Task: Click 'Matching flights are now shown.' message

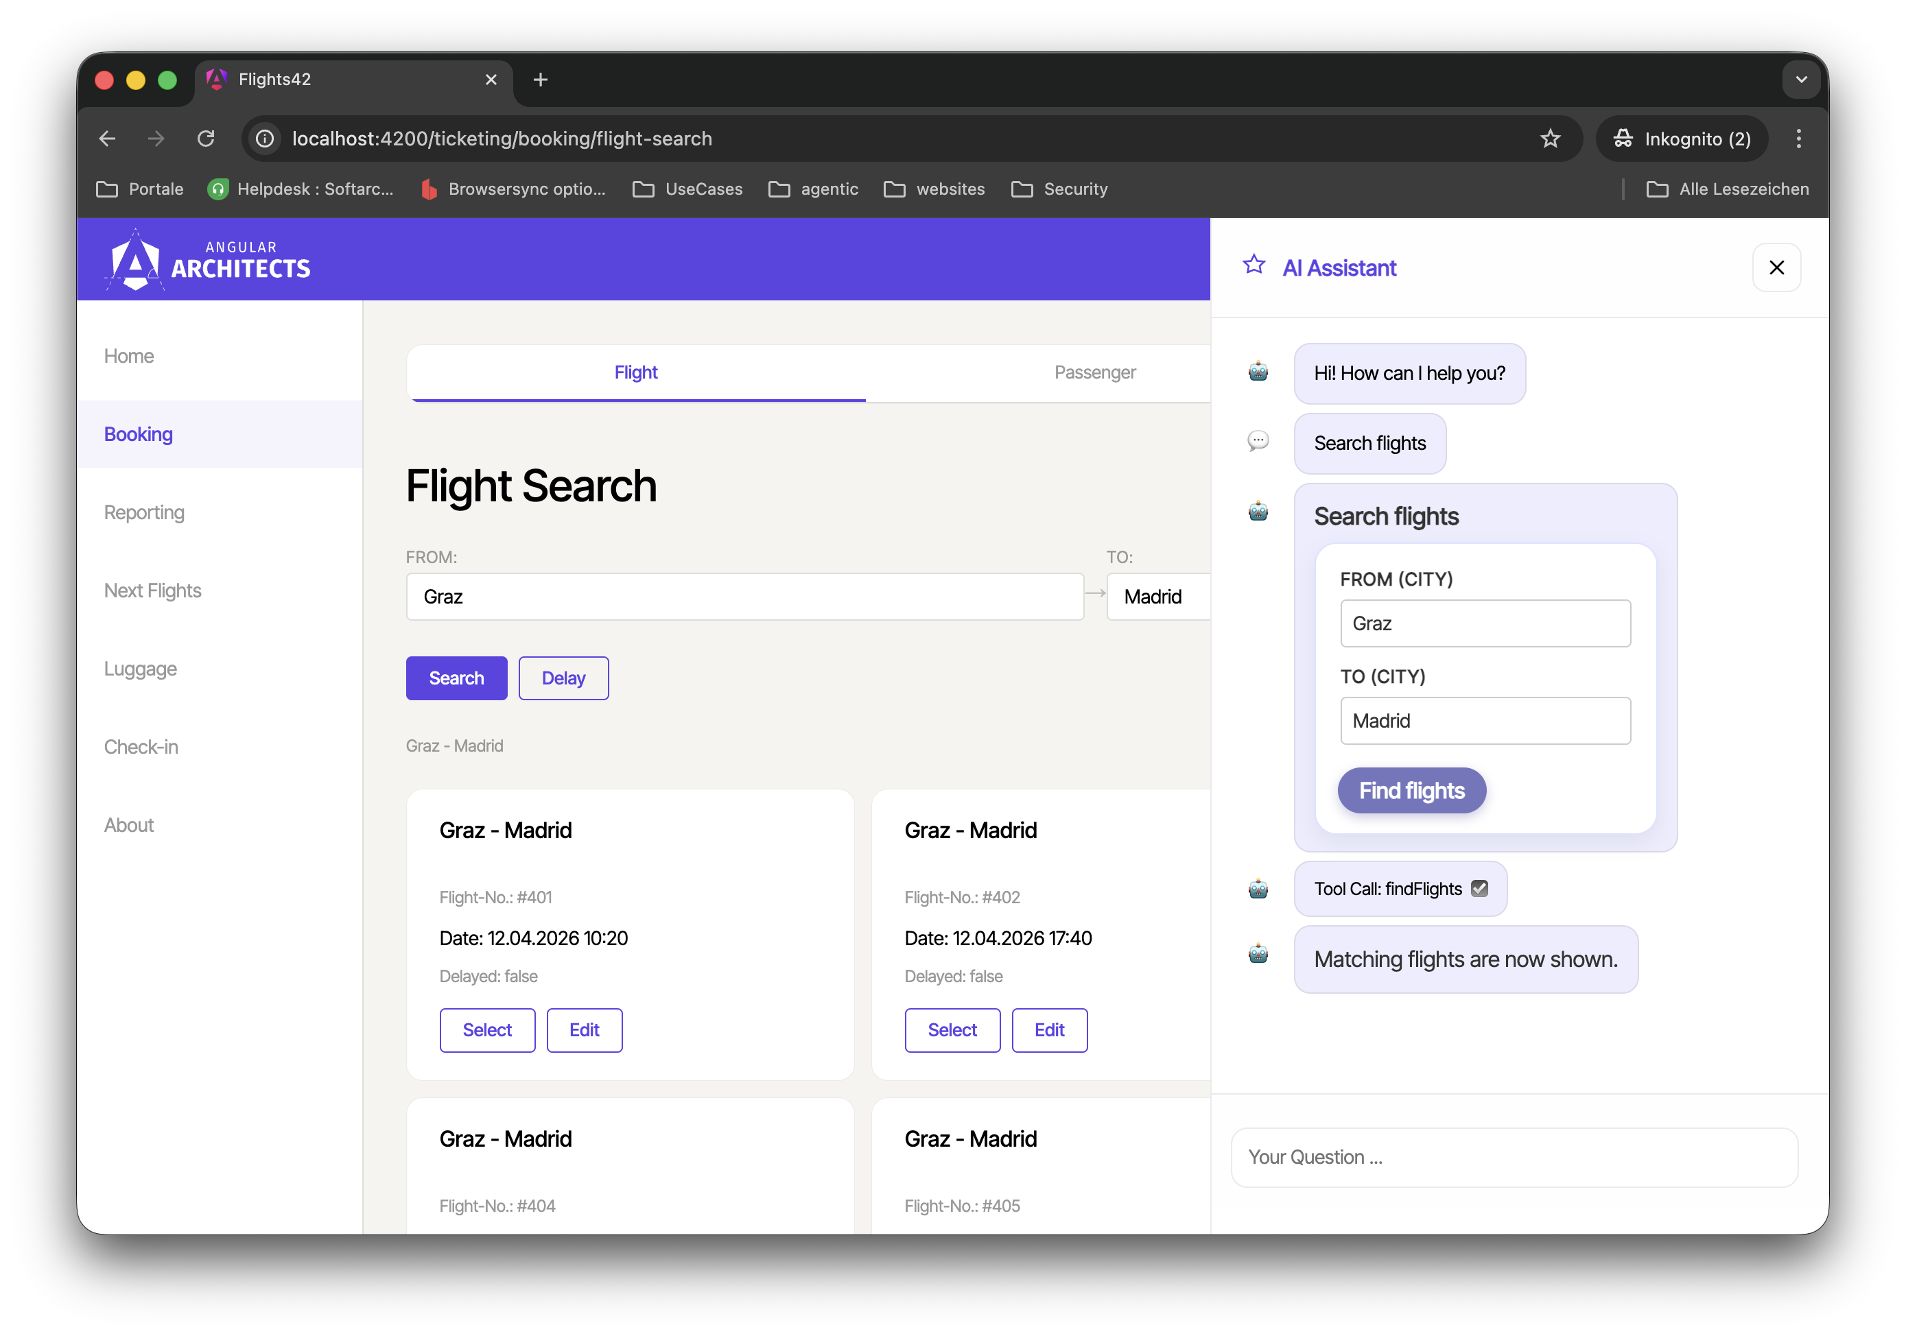Action: (1466, 959)
